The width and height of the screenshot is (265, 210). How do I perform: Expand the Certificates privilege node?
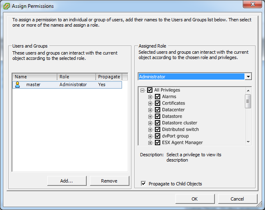[150, 103]
